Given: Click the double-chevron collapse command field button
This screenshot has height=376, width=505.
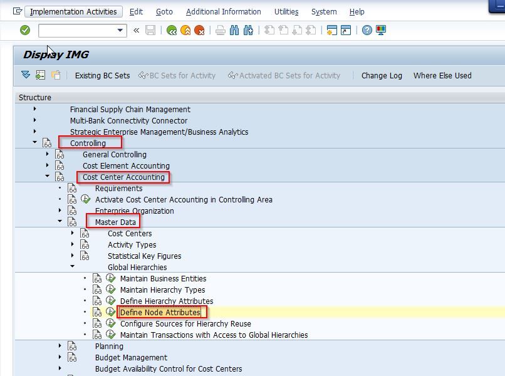Looking at the screenshot, I should (136, 30).
